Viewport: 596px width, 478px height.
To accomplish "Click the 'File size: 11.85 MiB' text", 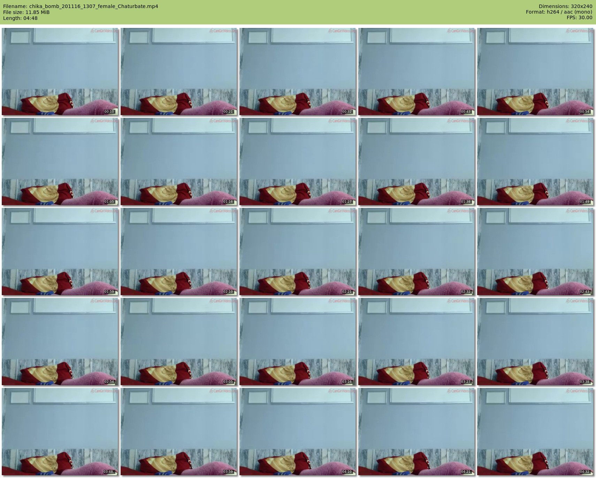I will [x=26, y=12].
